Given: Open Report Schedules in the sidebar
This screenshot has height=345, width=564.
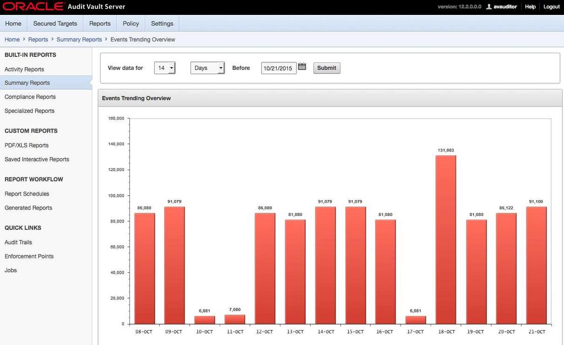Looking at the screenshot, I should [27, 193].
